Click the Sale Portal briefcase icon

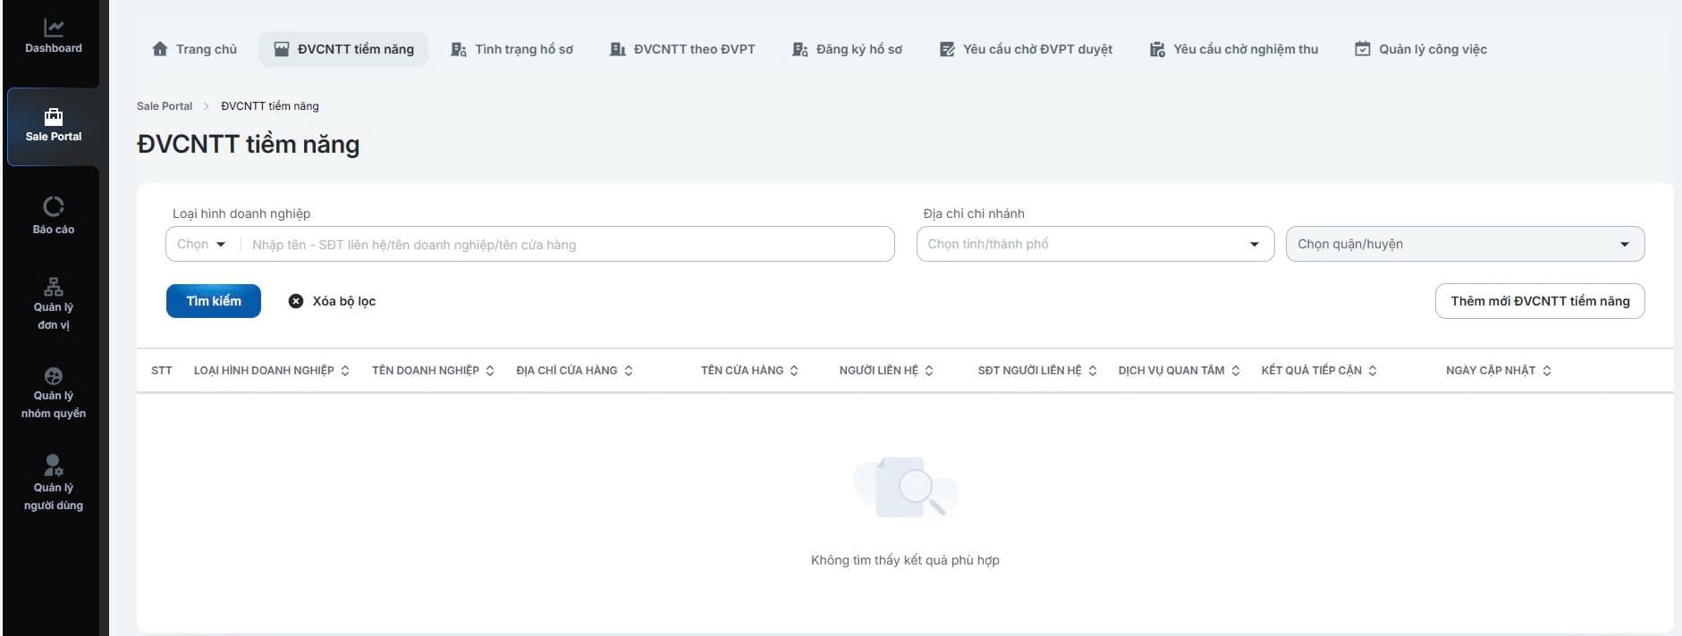pos(54,116)
